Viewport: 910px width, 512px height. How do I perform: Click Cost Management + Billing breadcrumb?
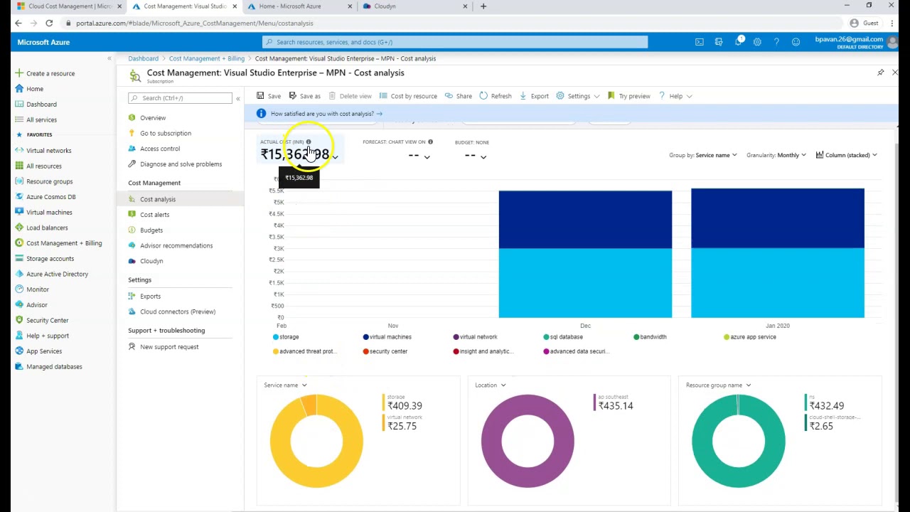[x=207, y=58]
